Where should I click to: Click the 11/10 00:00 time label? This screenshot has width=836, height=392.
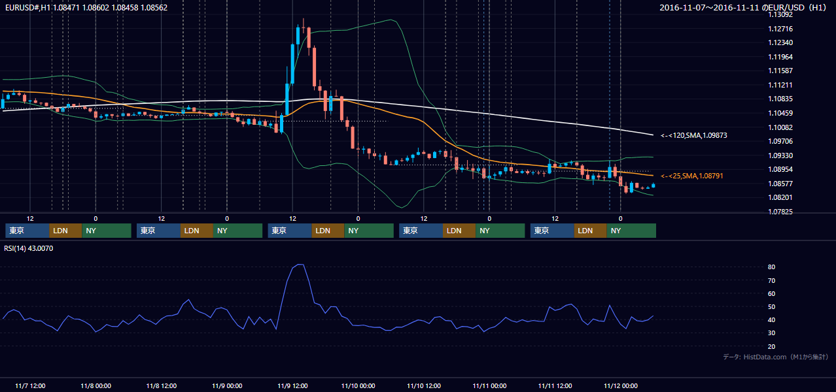358,386
